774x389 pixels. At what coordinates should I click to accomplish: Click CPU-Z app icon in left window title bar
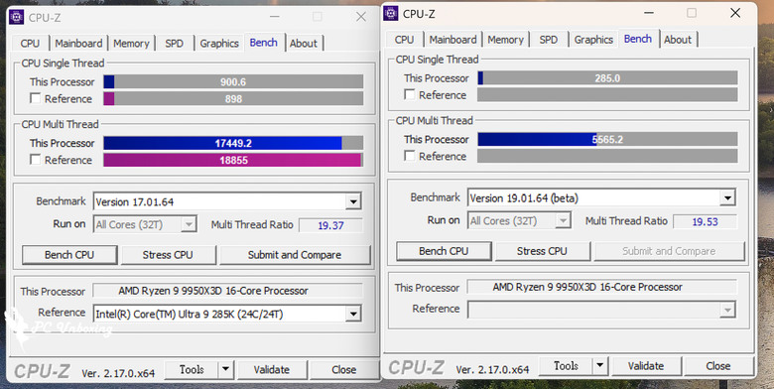[16, 17]
